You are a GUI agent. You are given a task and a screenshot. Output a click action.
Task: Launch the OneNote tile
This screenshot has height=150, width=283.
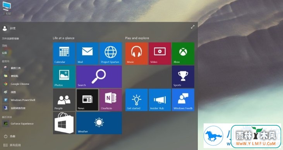click(111, 100)
